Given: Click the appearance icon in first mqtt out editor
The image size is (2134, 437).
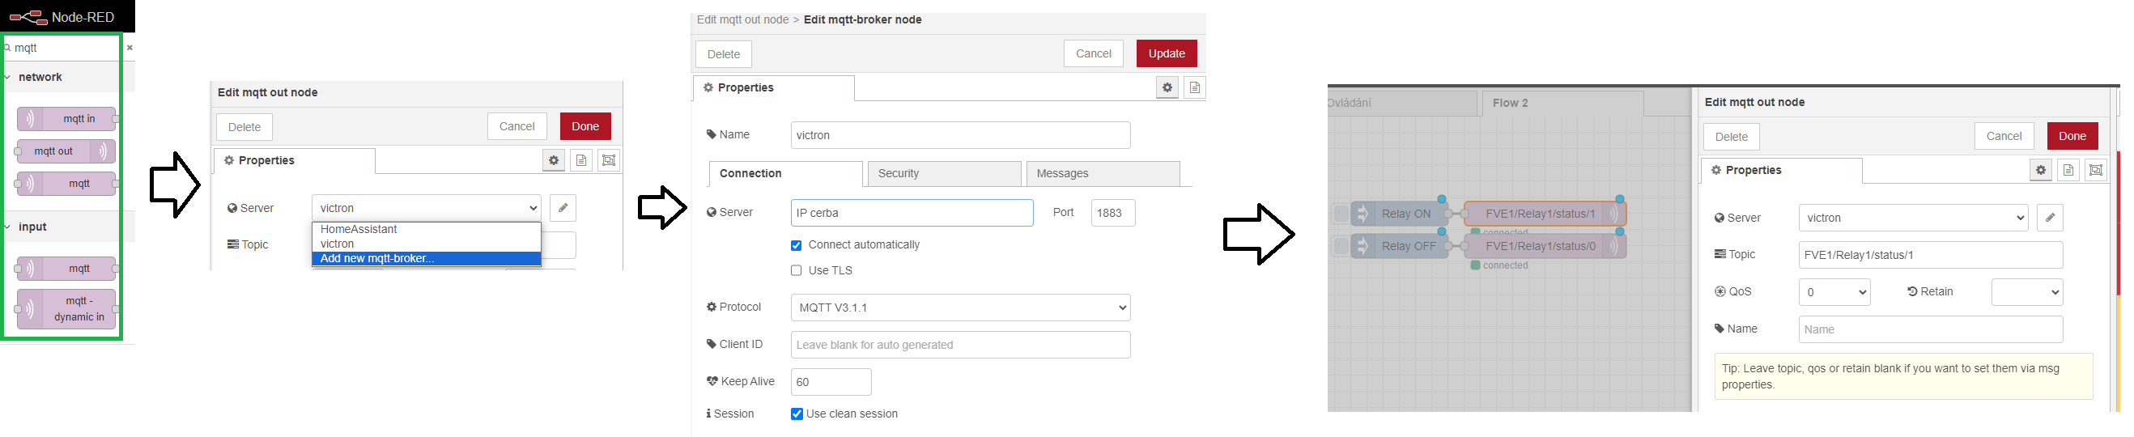Looking at the screenshot, I should click(609, 160).
